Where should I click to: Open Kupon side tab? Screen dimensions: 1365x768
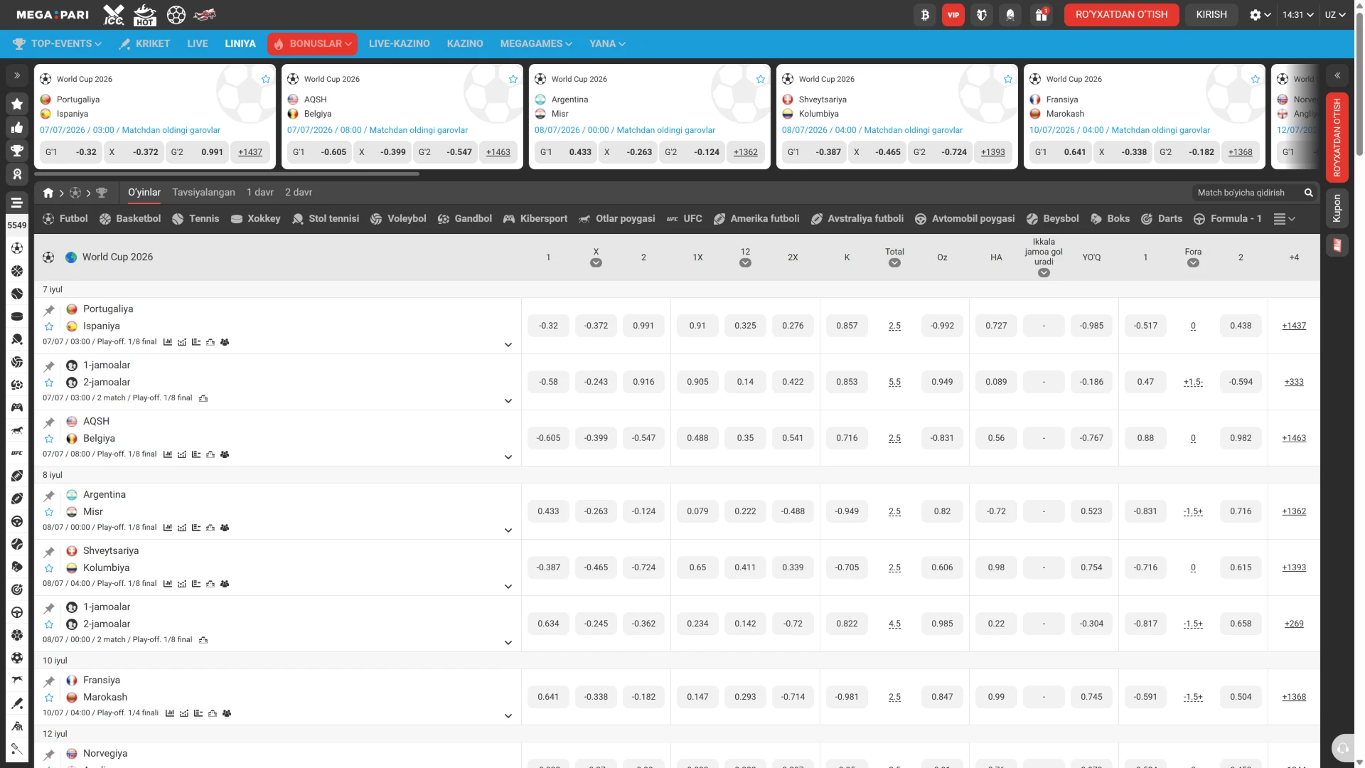[x=1337, y=208]
